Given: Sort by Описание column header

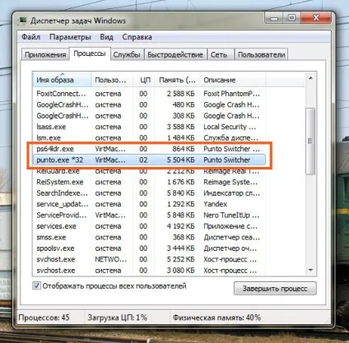Looking at the screenshot, I should click(x=232, y=80).
